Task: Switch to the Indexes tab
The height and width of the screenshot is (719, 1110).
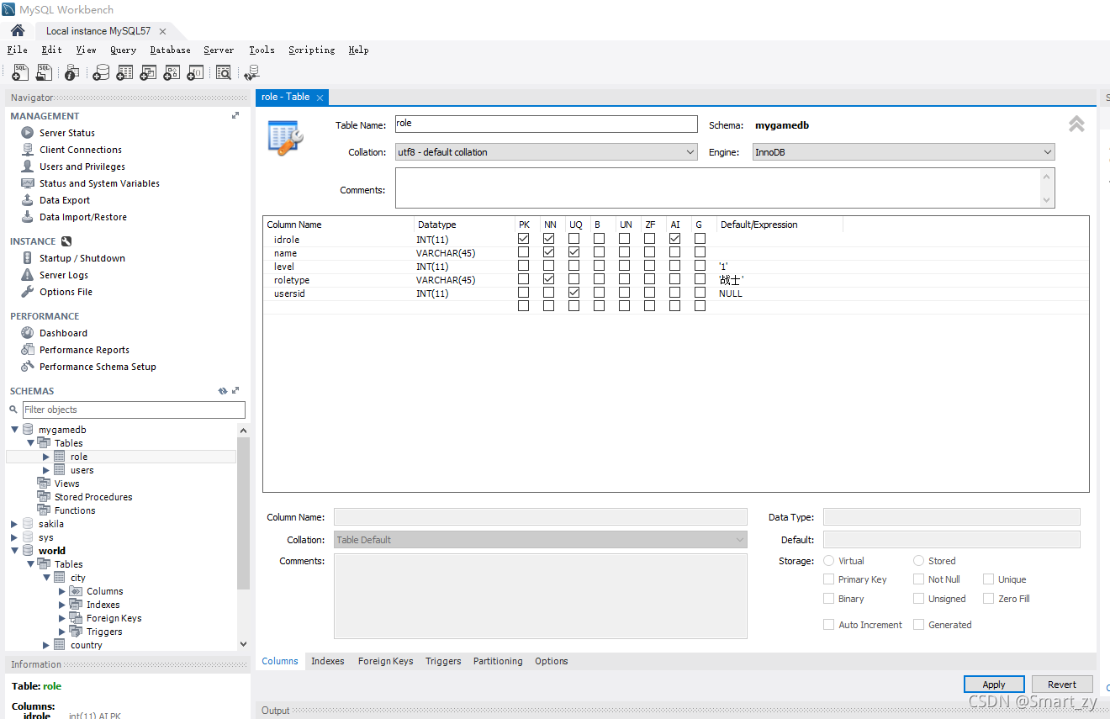Action: pos(328,661)
